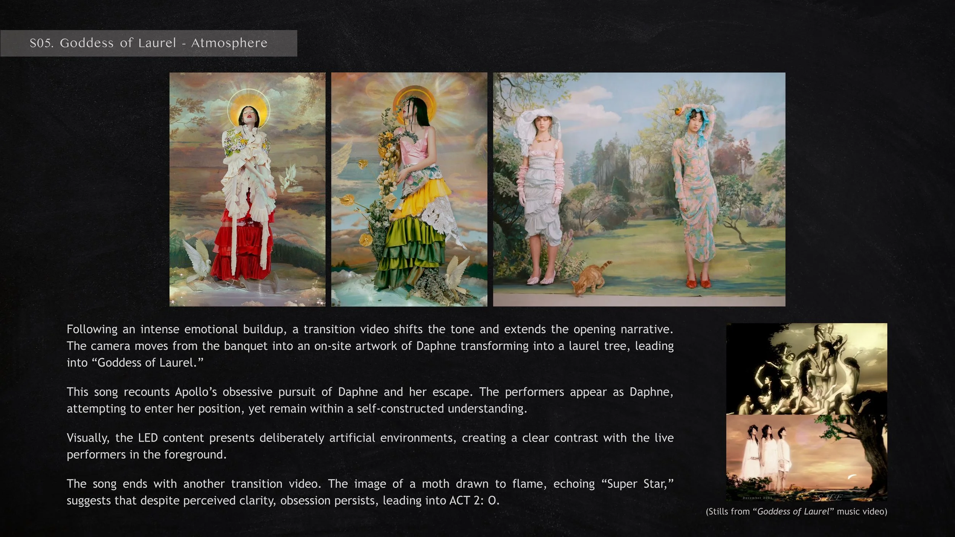Click the garden photo with two models
Screen dimensions: 955x537
(639, 189)
